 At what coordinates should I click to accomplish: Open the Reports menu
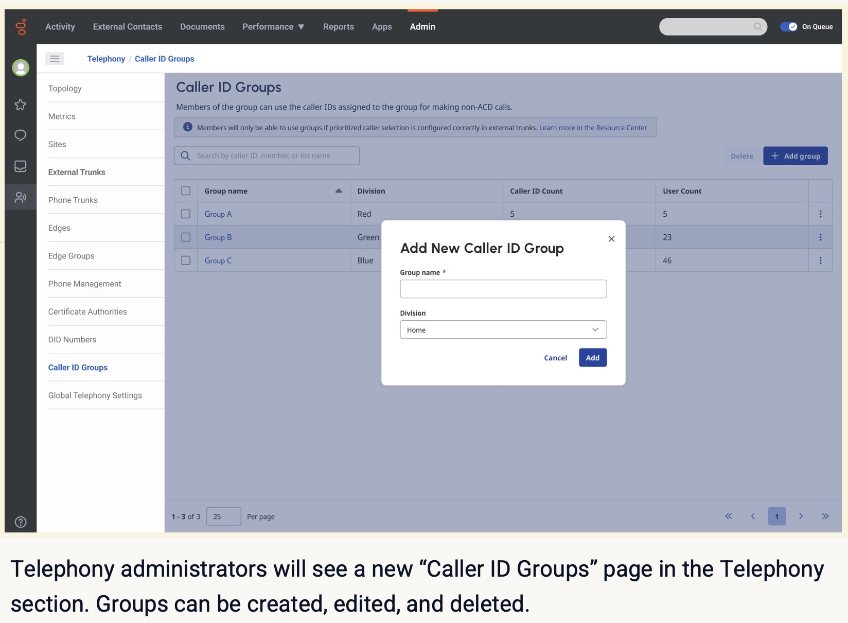coord(338,27)
